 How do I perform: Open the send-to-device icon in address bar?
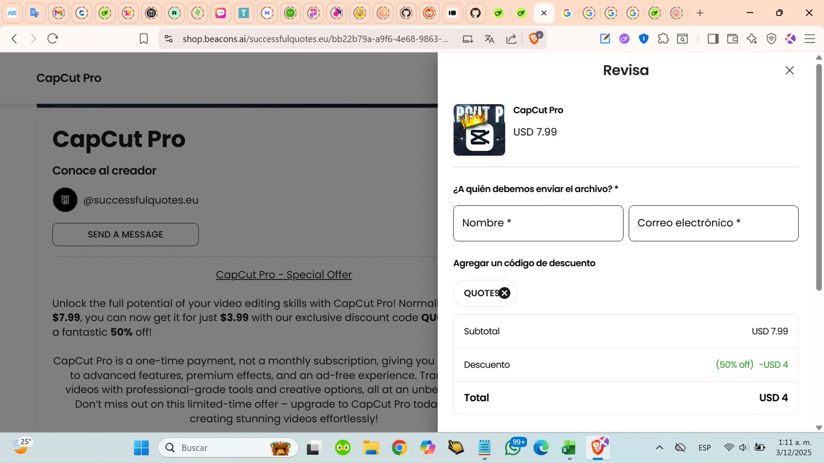tap(468, 39)
